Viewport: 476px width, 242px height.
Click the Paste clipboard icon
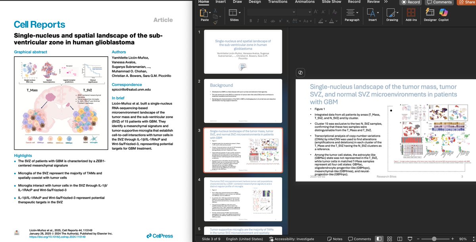(x=203, y=13)
